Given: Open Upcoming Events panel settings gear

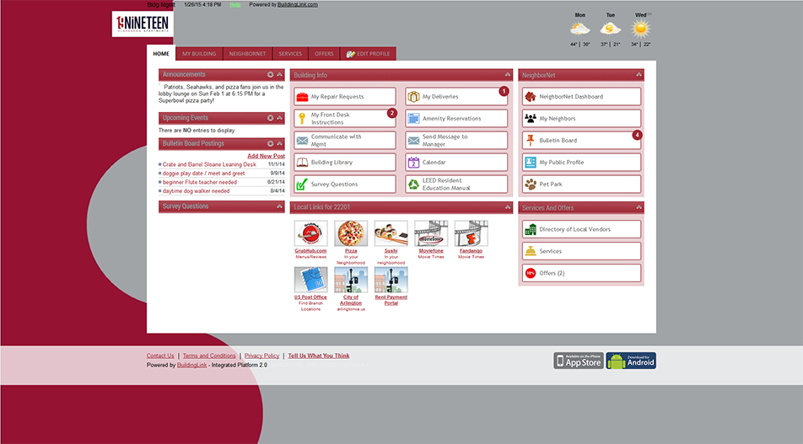Looking at the screenshot, I should point(271,118).
